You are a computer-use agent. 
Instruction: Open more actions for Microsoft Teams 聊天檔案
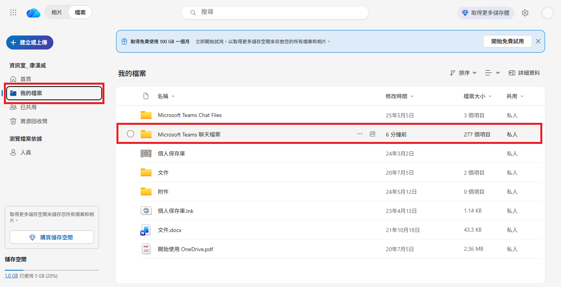[x=360, y=134]
